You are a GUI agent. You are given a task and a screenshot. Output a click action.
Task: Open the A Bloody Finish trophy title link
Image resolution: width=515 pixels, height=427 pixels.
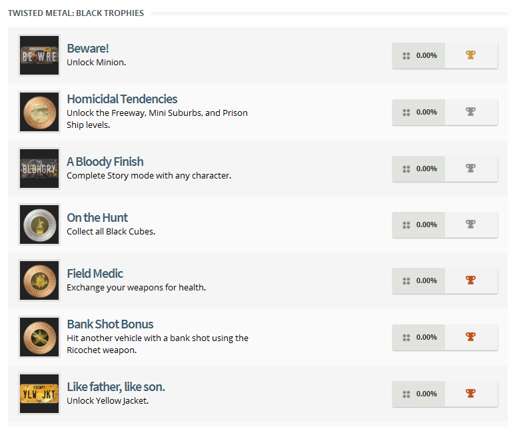105,162
